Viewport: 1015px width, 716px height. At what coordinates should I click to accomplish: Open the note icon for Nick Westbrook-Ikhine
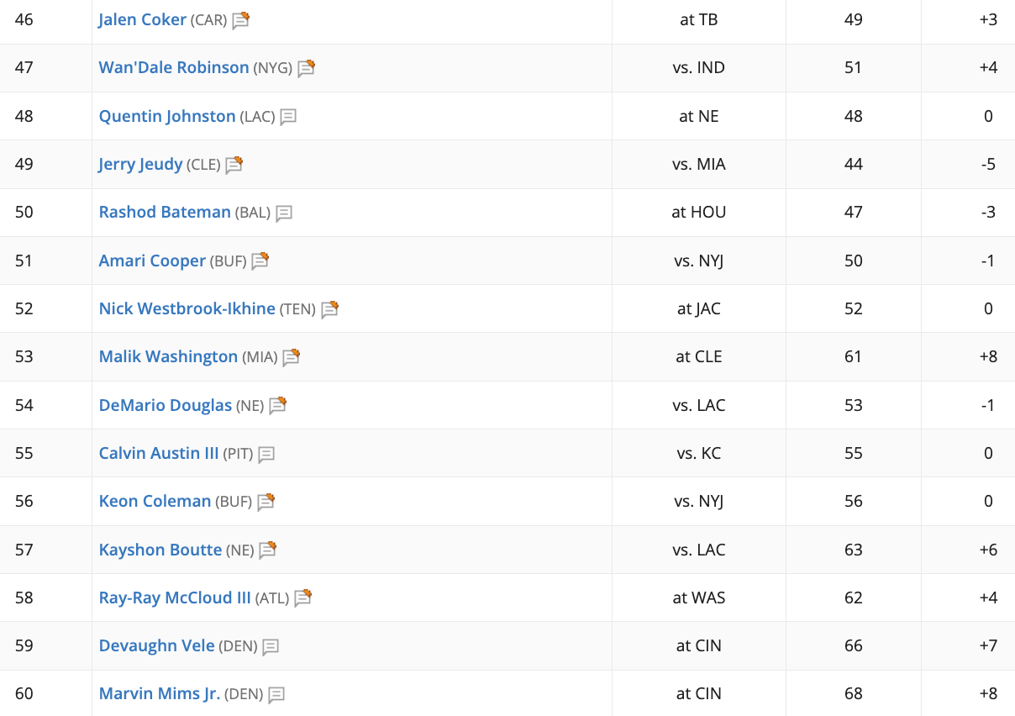tap(329, 309)
